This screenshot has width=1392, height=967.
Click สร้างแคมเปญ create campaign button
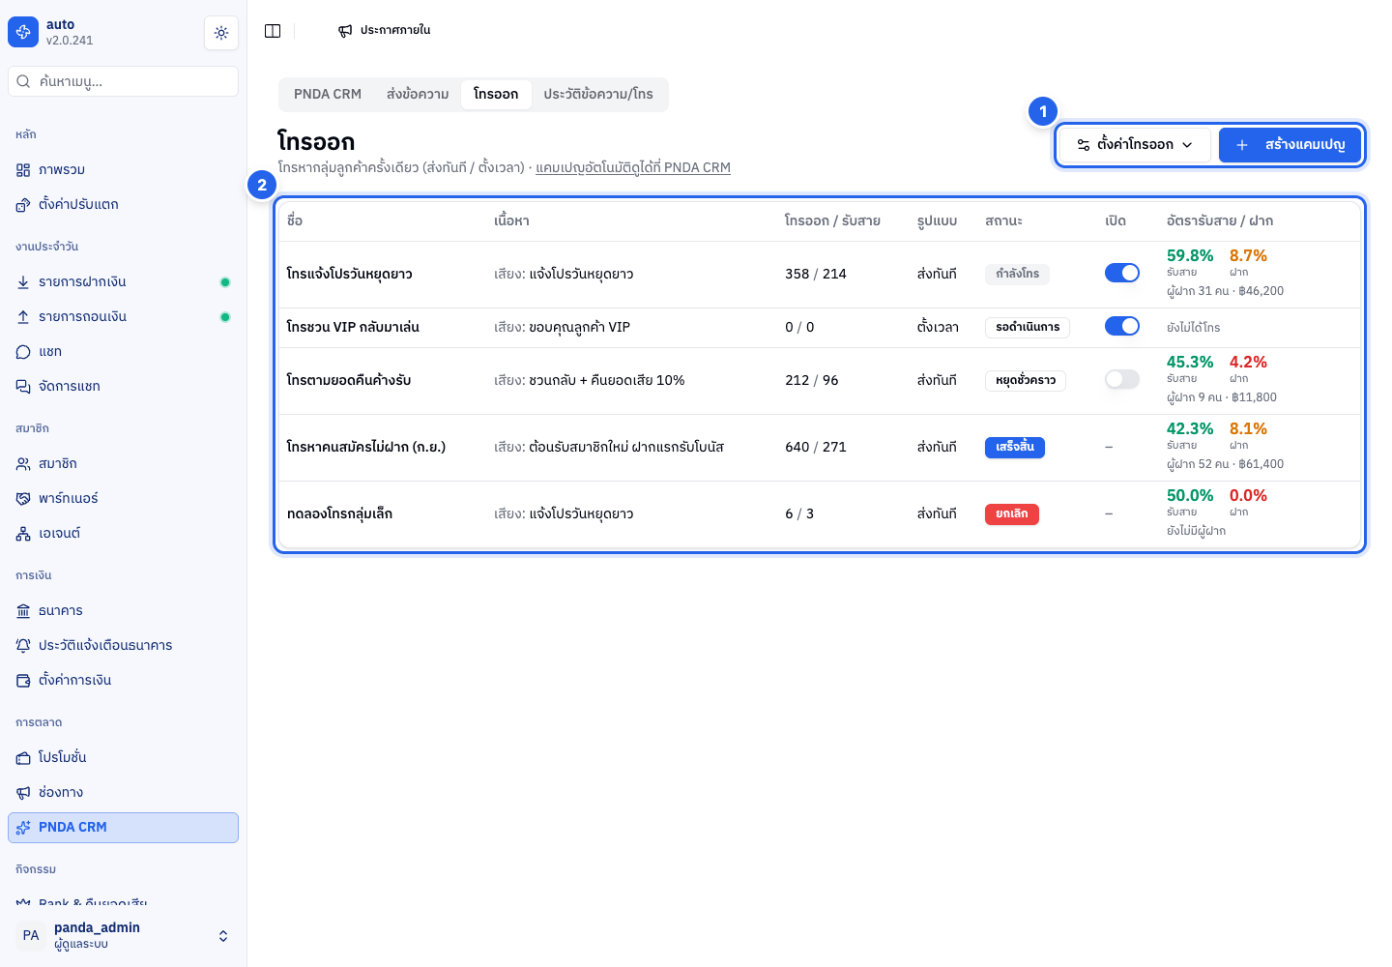pos(1290,145)
